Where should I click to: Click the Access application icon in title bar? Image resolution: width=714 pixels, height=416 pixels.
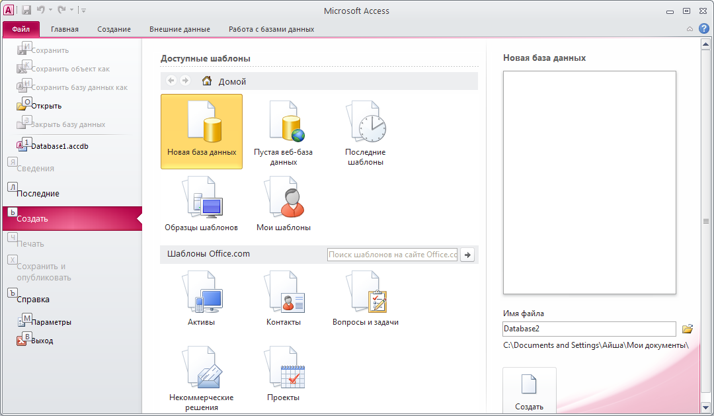pyautogui.click(x=9, y=9)
